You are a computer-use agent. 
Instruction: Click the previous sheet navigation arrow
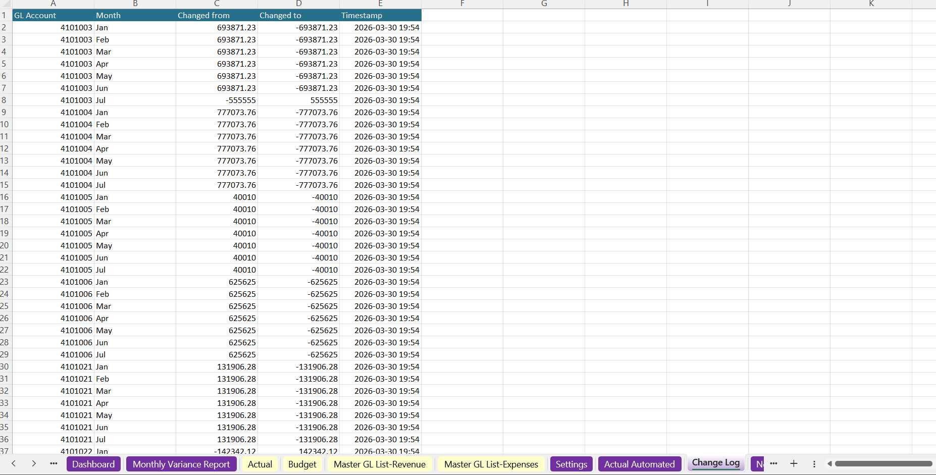pos(13,463)
